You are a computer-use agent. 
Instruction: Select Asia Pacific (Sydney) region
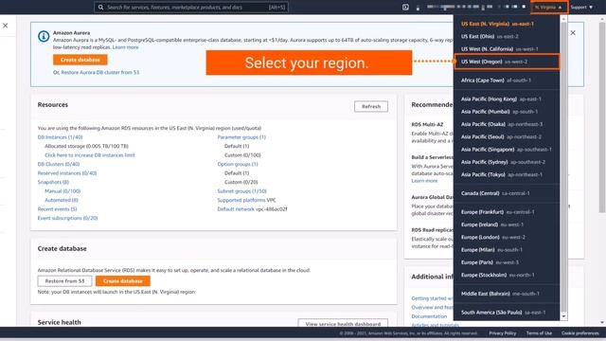[x=503, y=162]
